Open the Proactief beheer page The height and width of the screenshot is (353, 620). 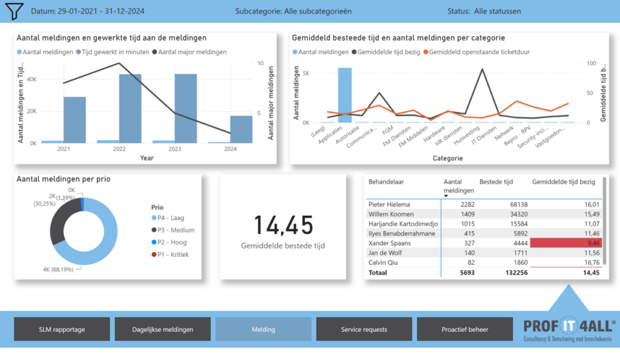[465, 329]
